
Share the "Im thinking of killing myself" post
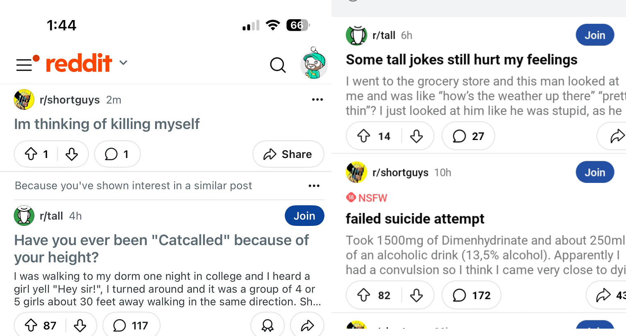point(288,154)
